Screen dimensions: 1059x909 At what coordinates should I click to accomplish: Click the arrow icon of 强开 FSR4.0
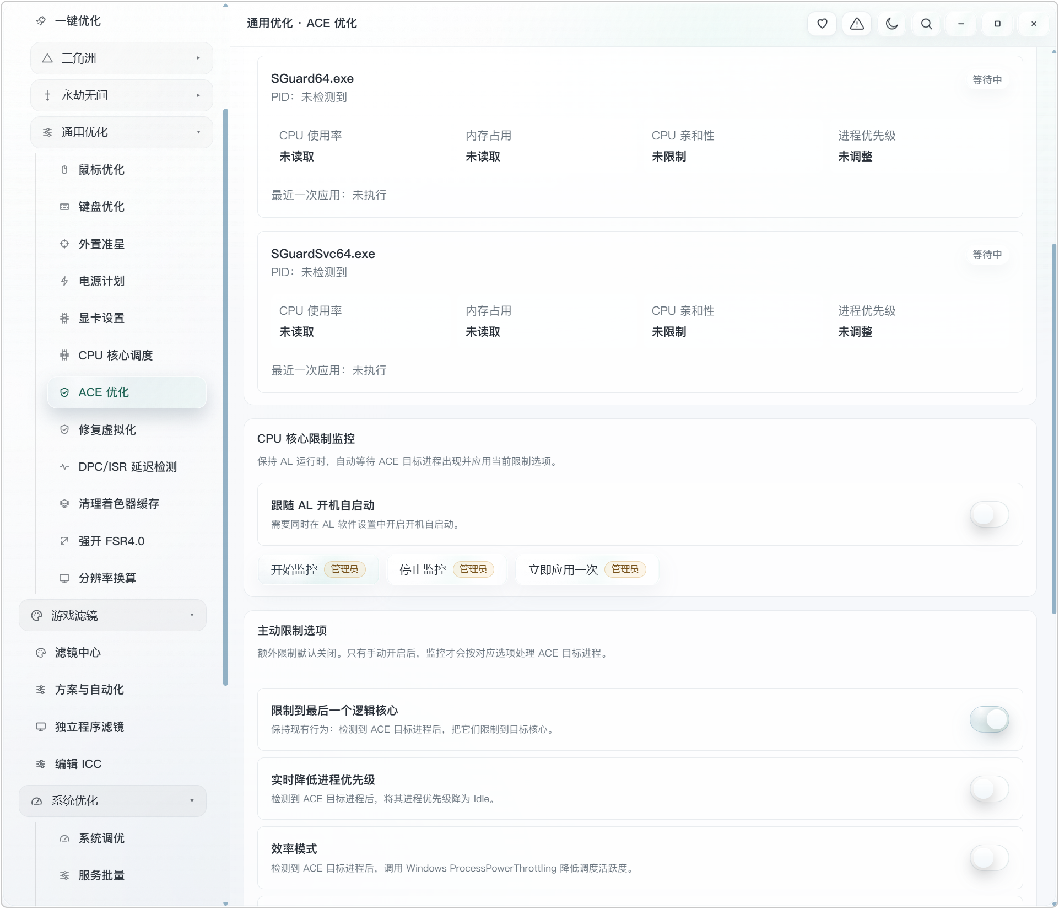coord(64,541)
